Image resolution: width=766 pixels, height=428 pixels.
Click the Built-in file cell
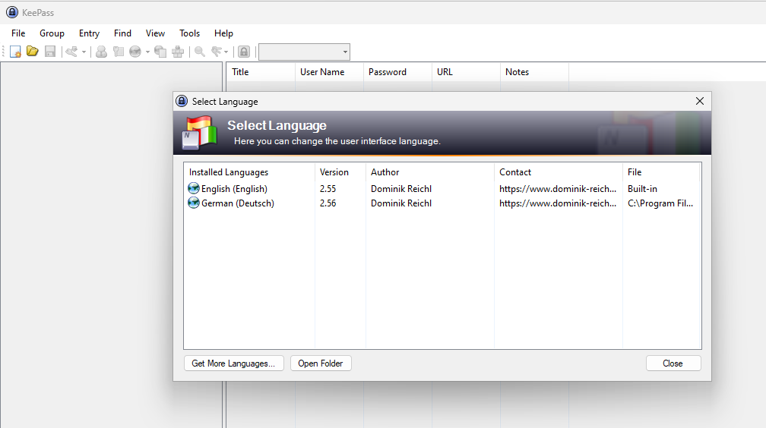[642, 188]
